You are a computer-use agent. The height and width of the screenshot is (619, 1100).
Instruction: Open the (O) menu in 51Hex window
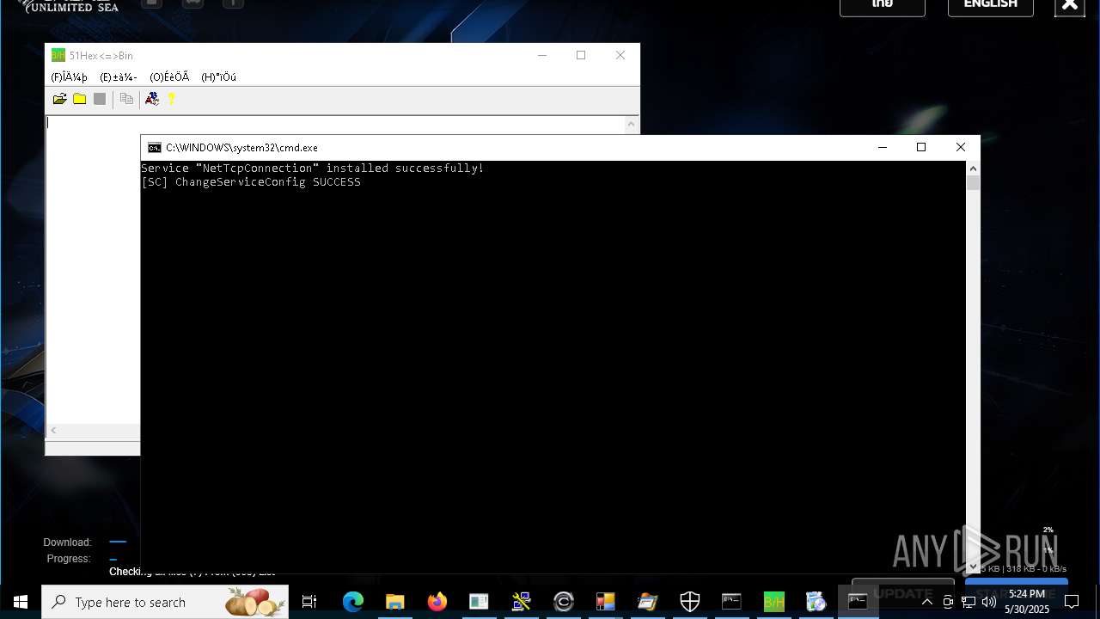tap(169, 77)
